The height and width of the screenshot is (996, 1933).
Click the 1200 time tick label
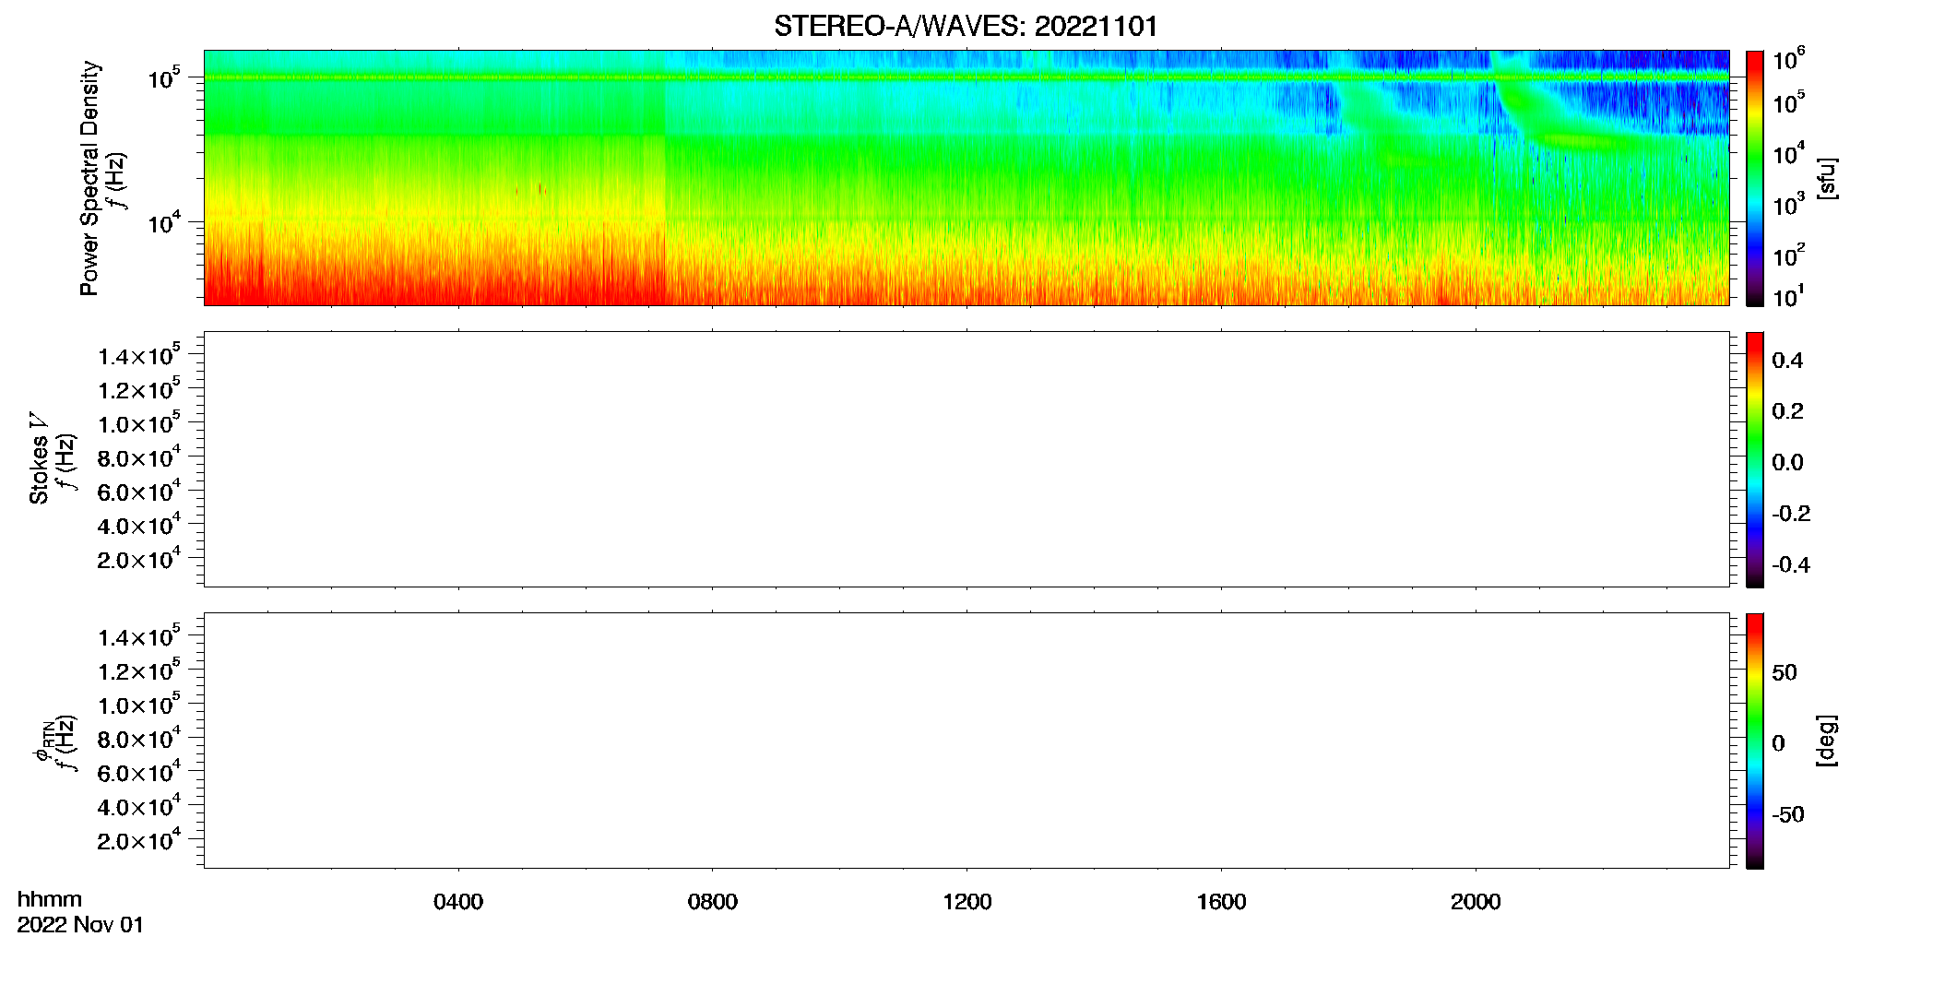966,902
